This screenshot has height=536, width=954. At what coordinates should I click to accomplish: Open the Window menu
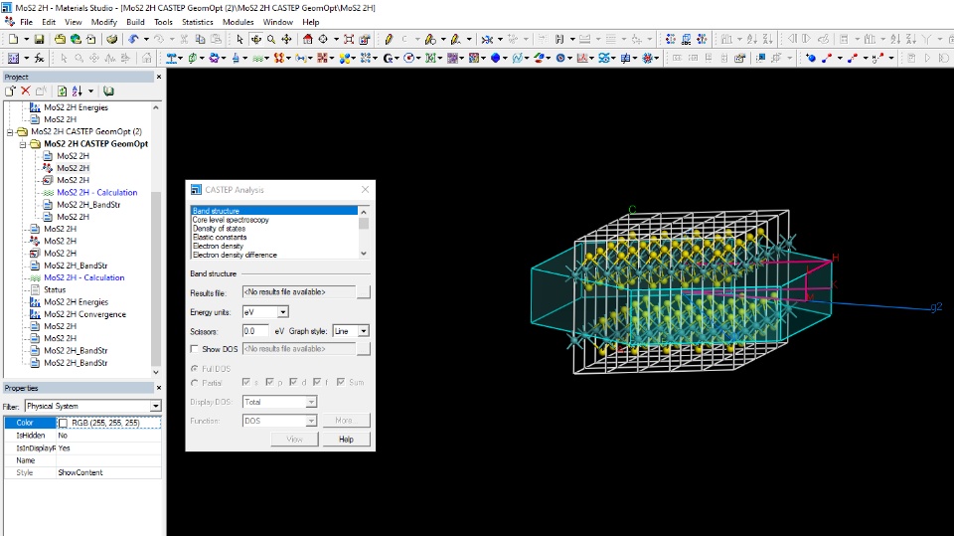[278, 22]
